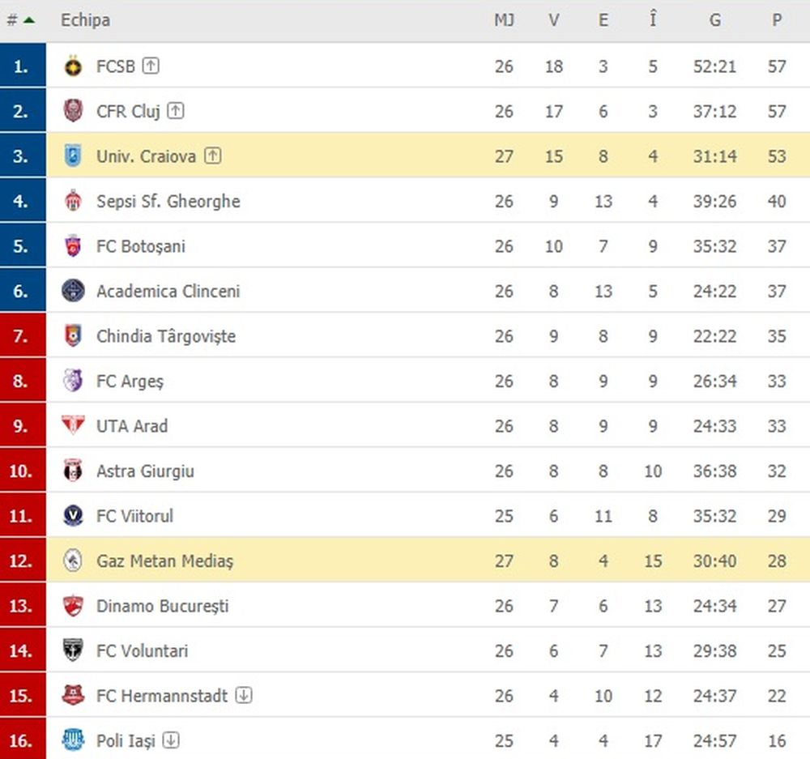The image size is (810, 759).
Task: Sort by MJ matches played header
Action: click(504, 20)
